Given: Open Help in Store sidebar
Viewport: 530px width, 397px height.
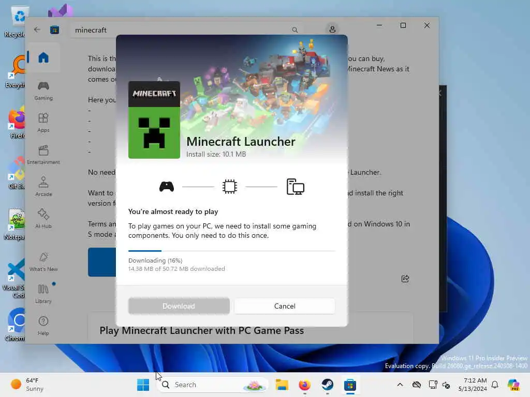Looking at the screenshot, I should point(43,326).
